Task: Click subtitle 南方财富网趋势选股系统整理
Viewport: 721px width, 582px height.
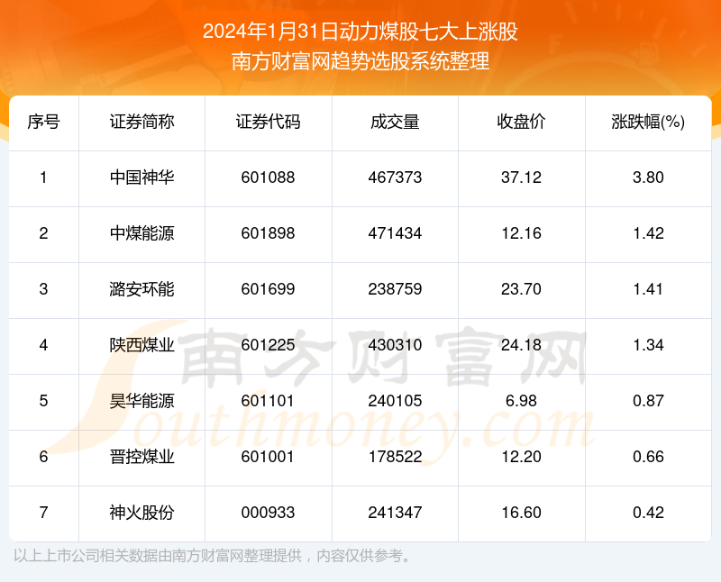Action: pos(360,61)
